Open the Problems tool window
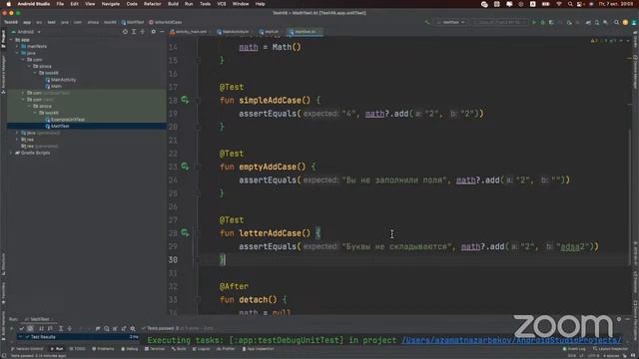This screenshot has height=359, width=639. pos(103,349)
